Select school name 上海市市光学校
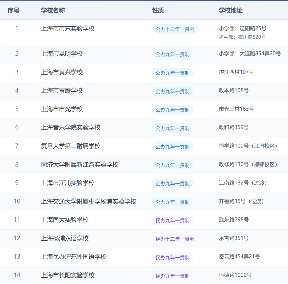 tap(62, 109)
